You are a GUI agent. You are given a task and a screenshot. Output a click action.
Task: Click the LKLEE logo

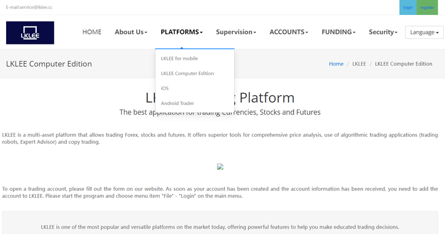click(x=30, y=33)
